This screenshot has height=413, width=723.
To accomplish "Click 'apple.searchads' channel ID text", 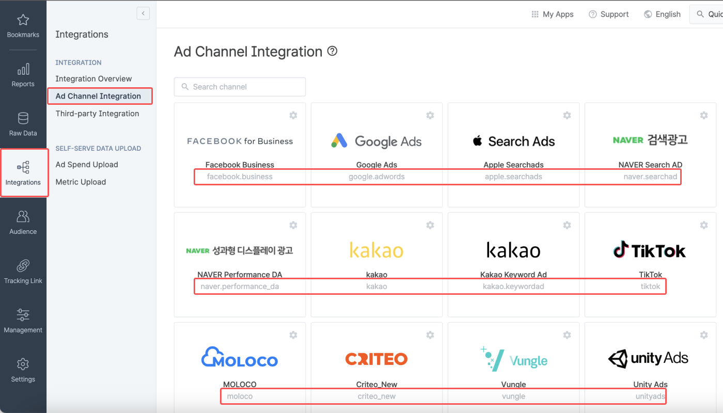I will point(513,177).
